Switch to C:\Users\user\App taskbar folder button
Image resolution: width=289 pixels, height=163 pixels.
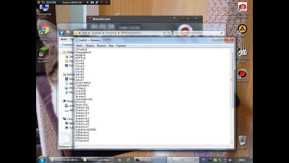98,160
